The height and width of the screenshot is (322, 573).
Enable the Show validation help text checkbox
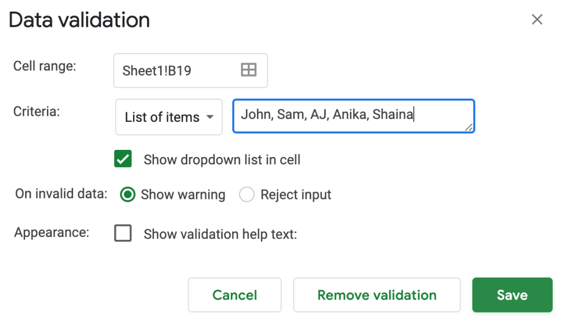pyautogui.click(x=123, y=233)
